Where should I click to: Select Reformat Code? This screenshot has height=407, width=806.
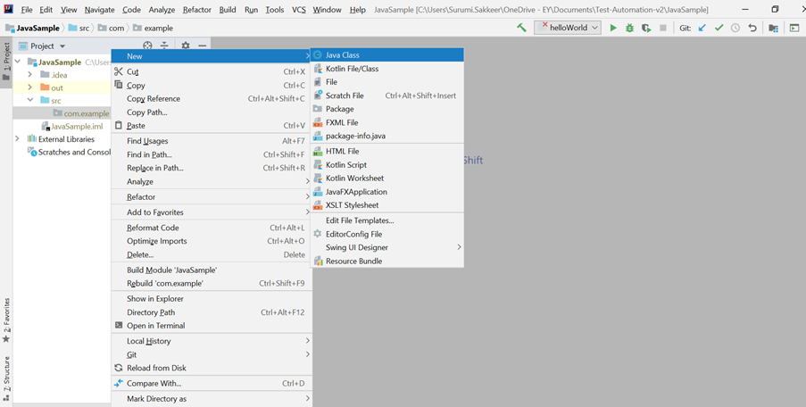[212, 227]
